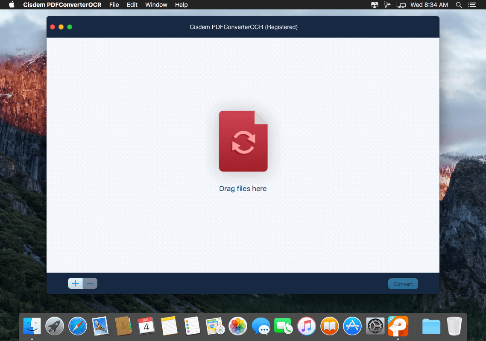Click the window title Cisdem PDFConverterOCR (Registered)
The image size is (486, 341).
243,27
